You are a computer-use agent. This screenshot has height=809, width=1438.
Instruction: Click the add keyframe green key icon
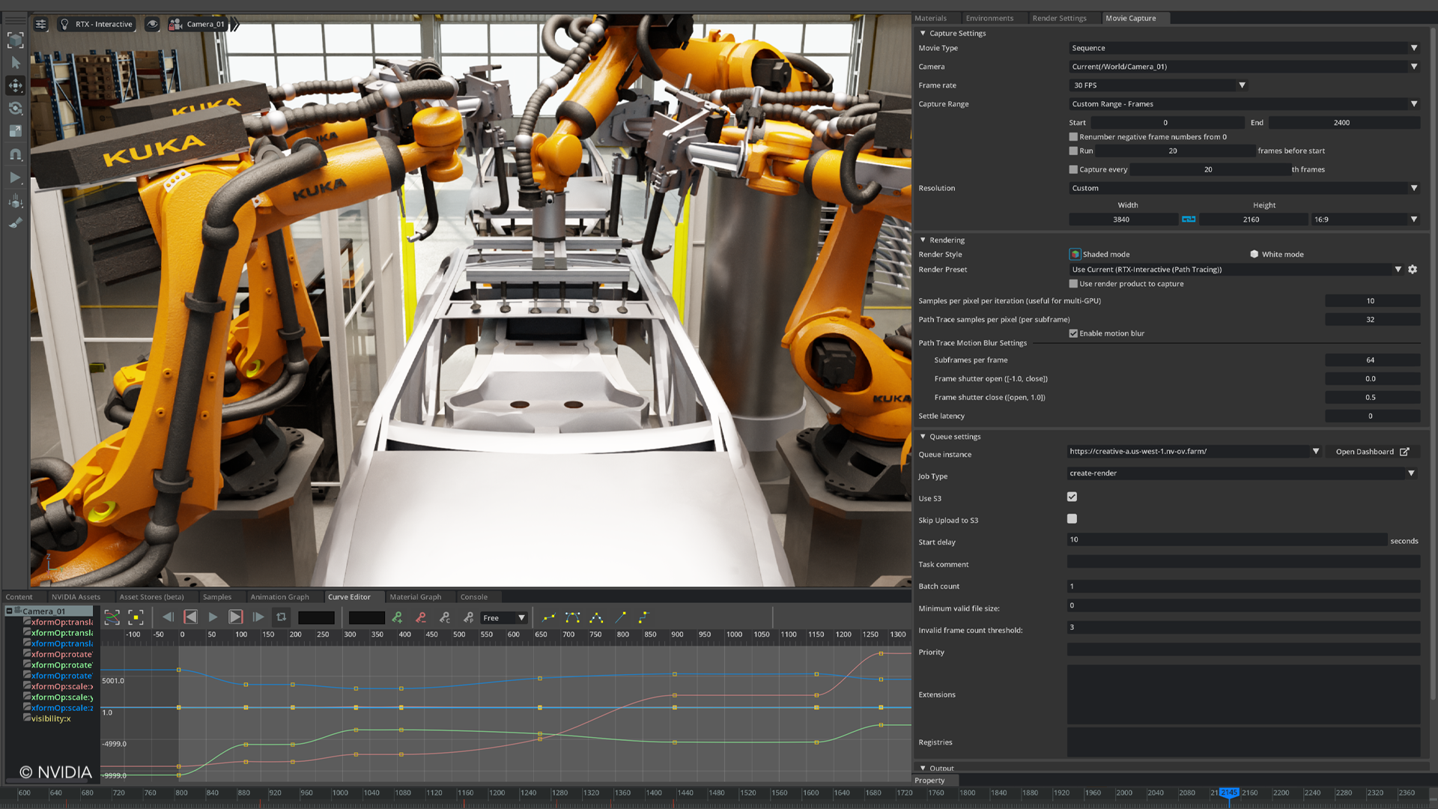pyautogui.click(x=397, y=618)
